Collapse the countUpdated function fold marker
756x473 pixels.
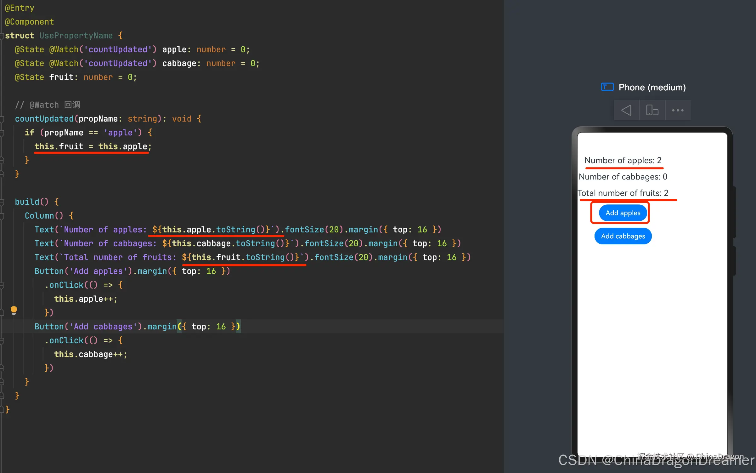coord(2,119)
